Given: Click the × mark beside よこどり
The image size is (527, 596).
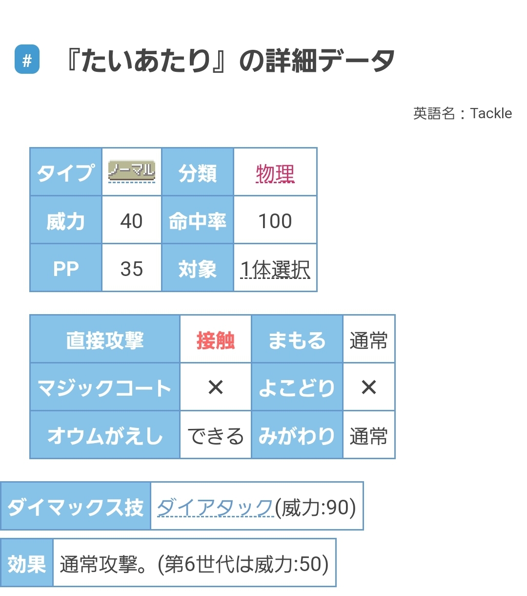Looking at the screenshot, I should [x=369, y=387].
